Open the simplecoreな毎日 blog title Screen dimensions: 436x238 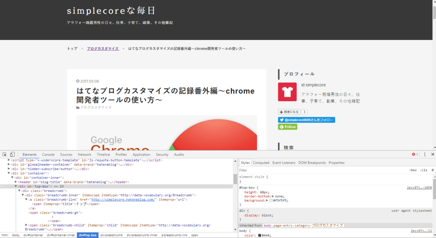click(x=111, y=11)
